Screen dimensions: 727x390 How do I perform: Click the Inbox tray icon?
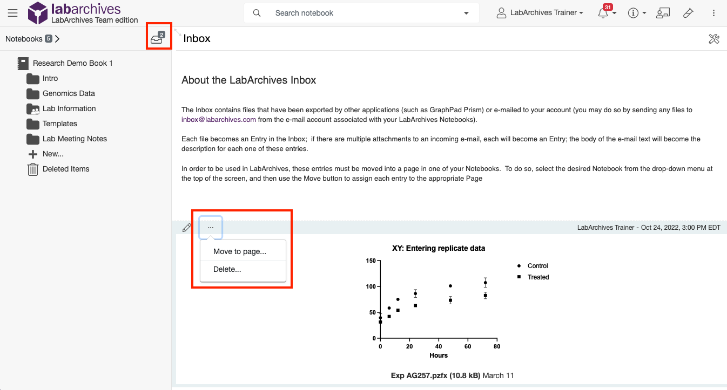[157, 38]
